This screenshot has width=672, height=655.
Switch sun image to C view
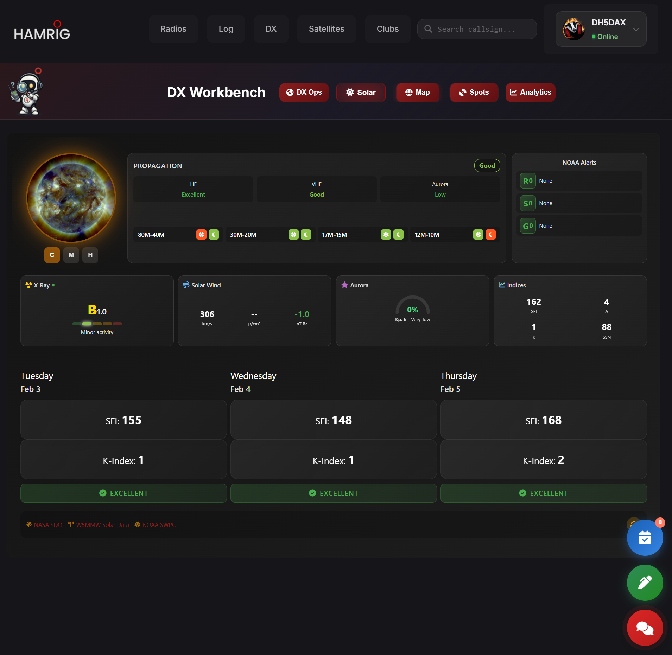(52, 255)
